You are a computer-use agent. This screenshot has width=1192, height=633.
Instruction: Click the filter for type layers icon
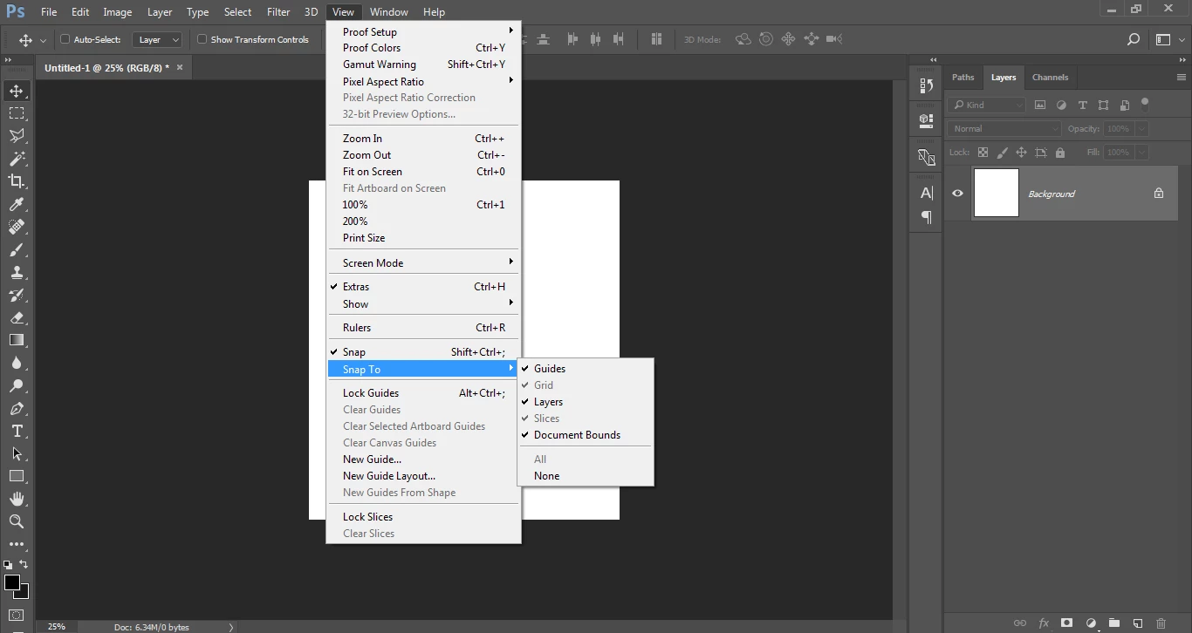1083,105
